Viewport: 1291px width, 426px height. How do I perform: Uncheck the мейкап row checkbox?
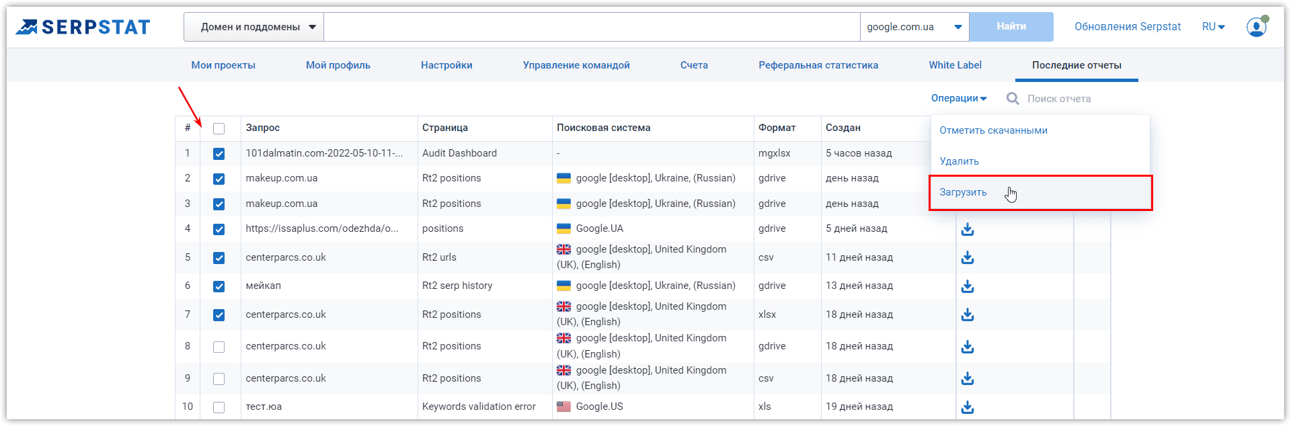(x=219, y=286)
